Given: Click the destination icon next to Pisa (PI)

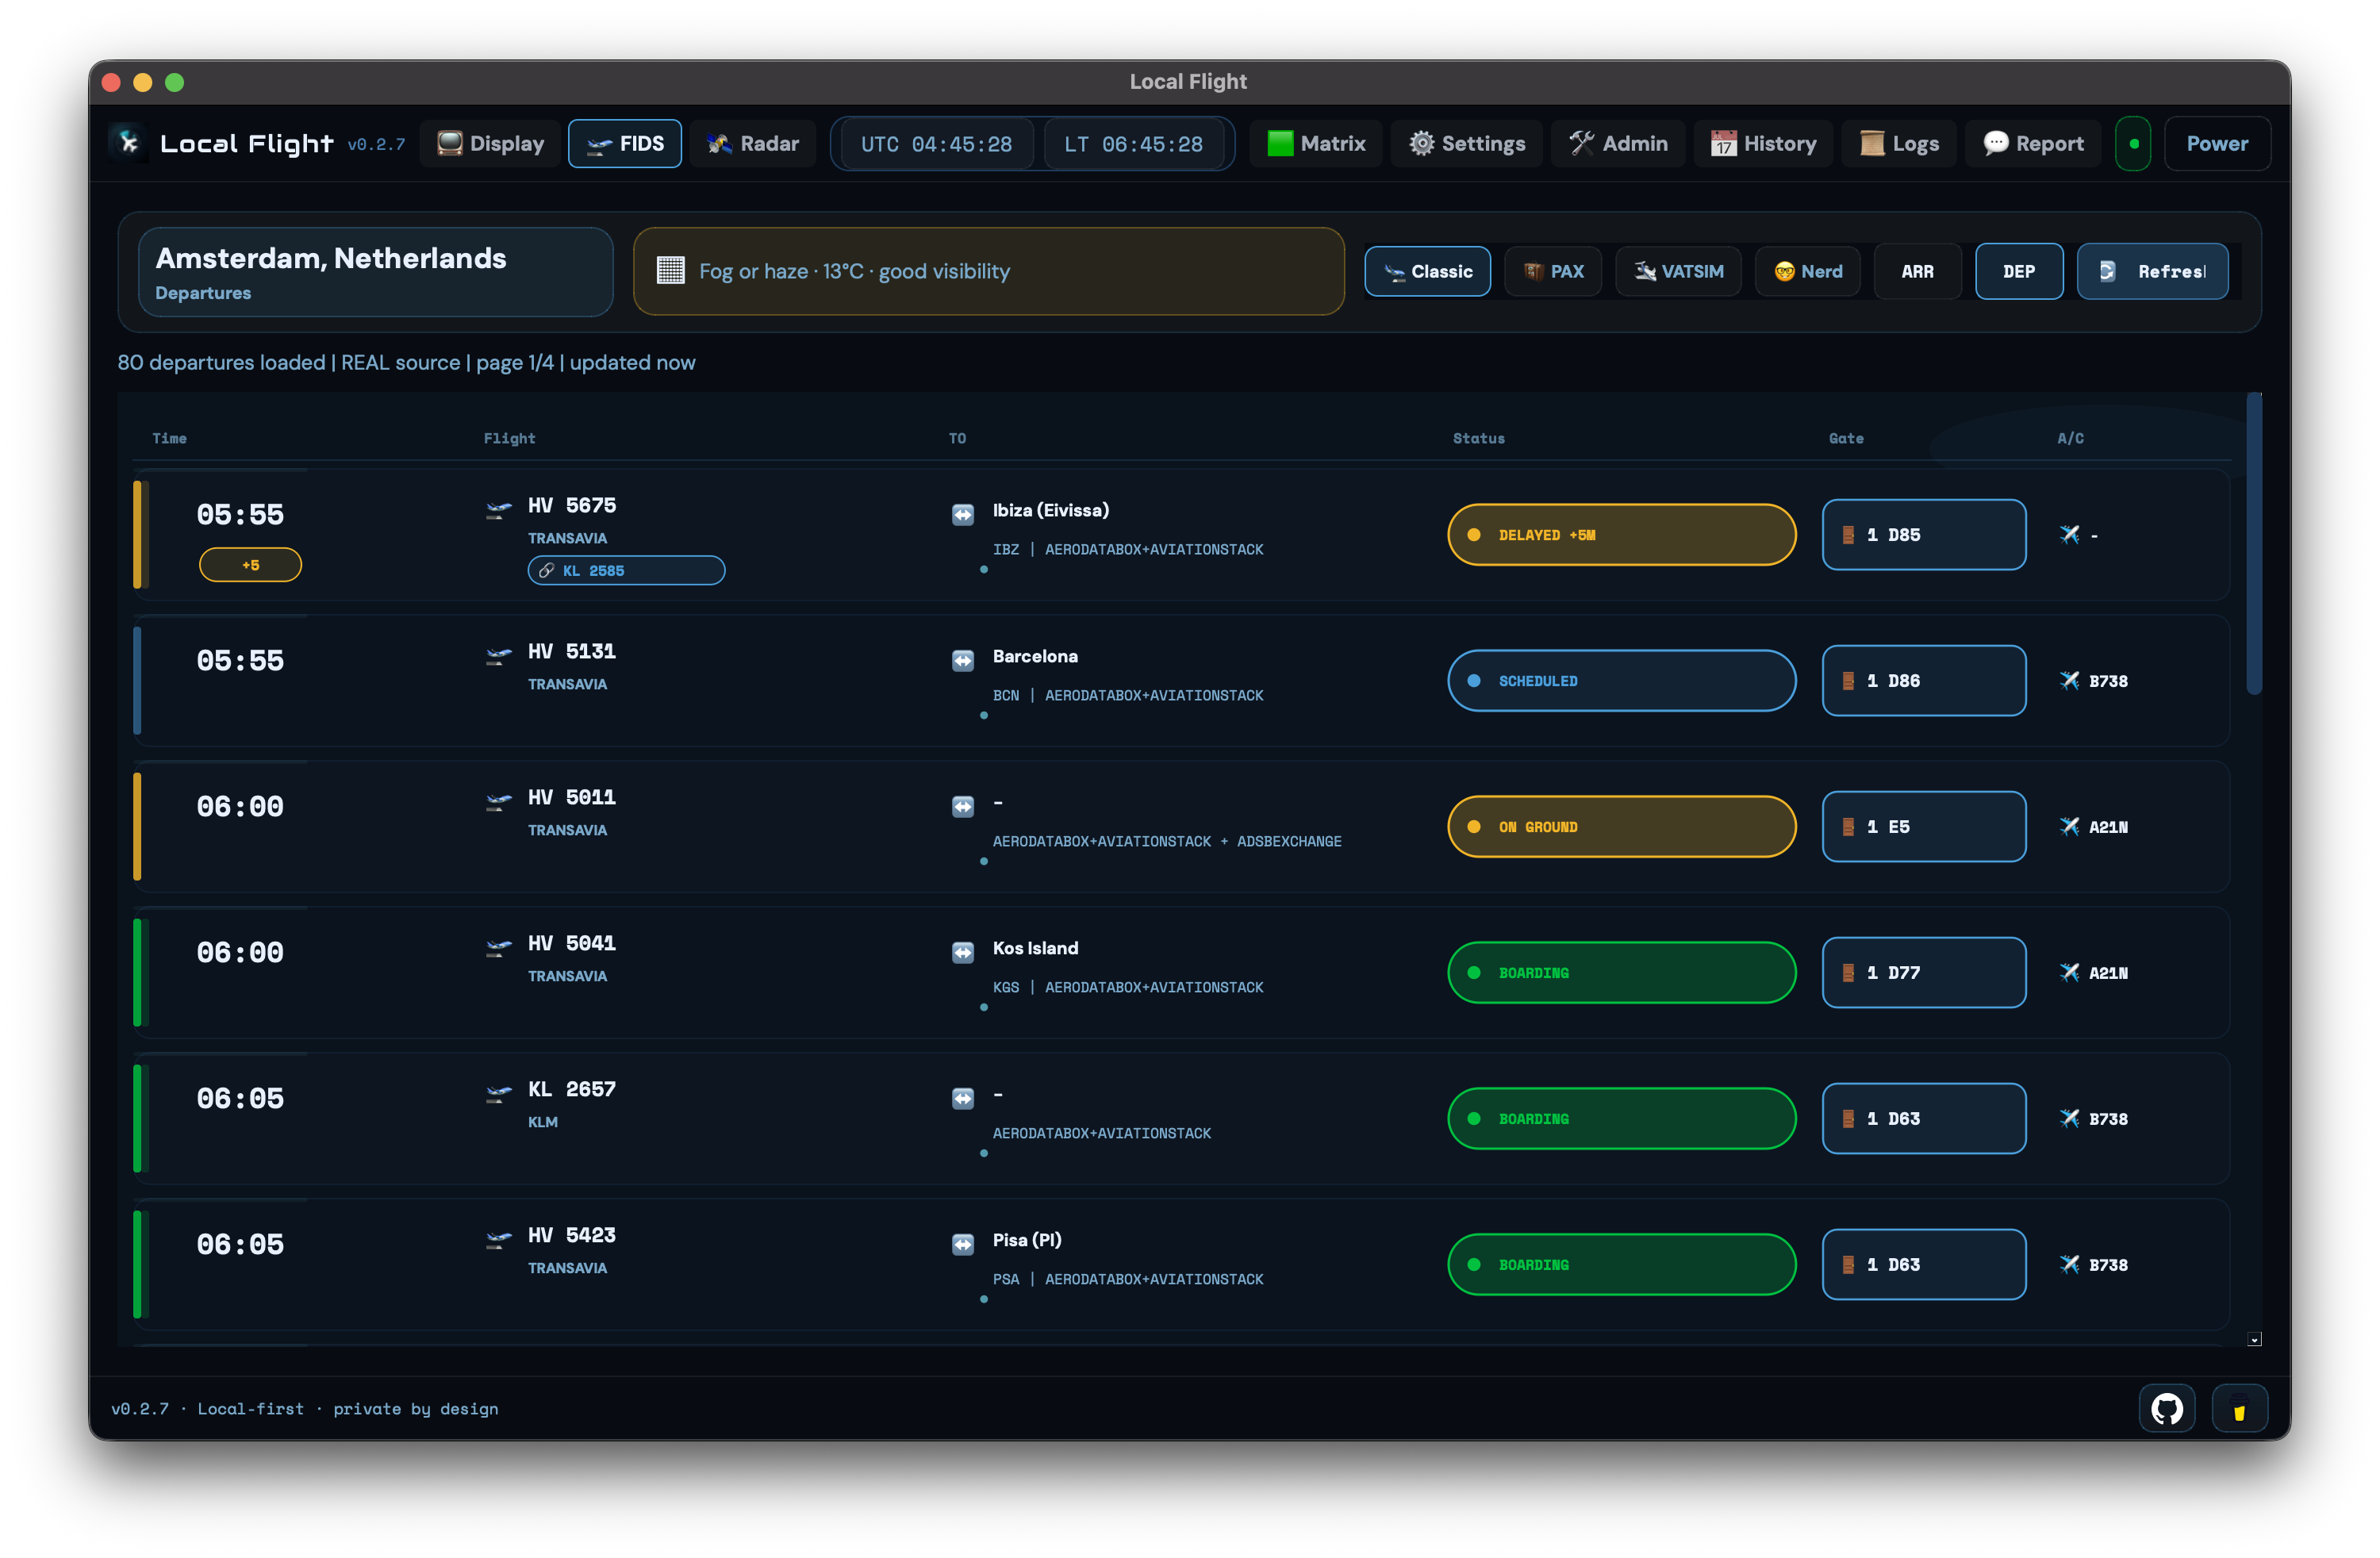Looking at the screenshot, I should [962, 1244].
